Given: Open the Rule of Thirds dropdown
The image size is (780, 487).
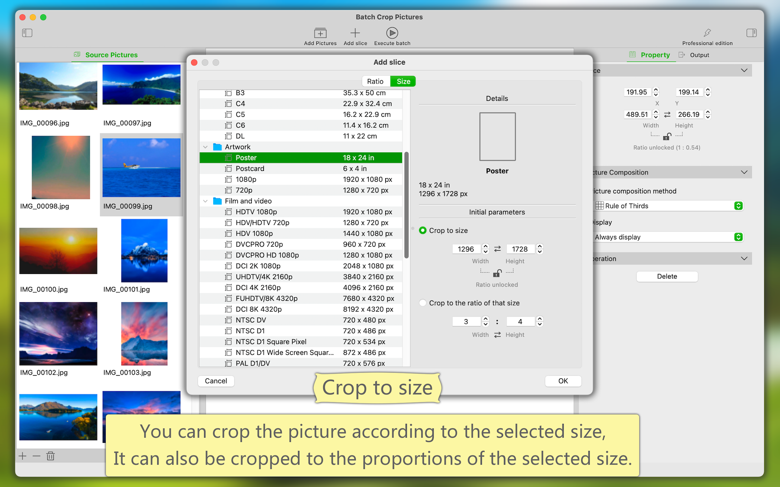Looking at the screenshot, I should tap(738, 206).
